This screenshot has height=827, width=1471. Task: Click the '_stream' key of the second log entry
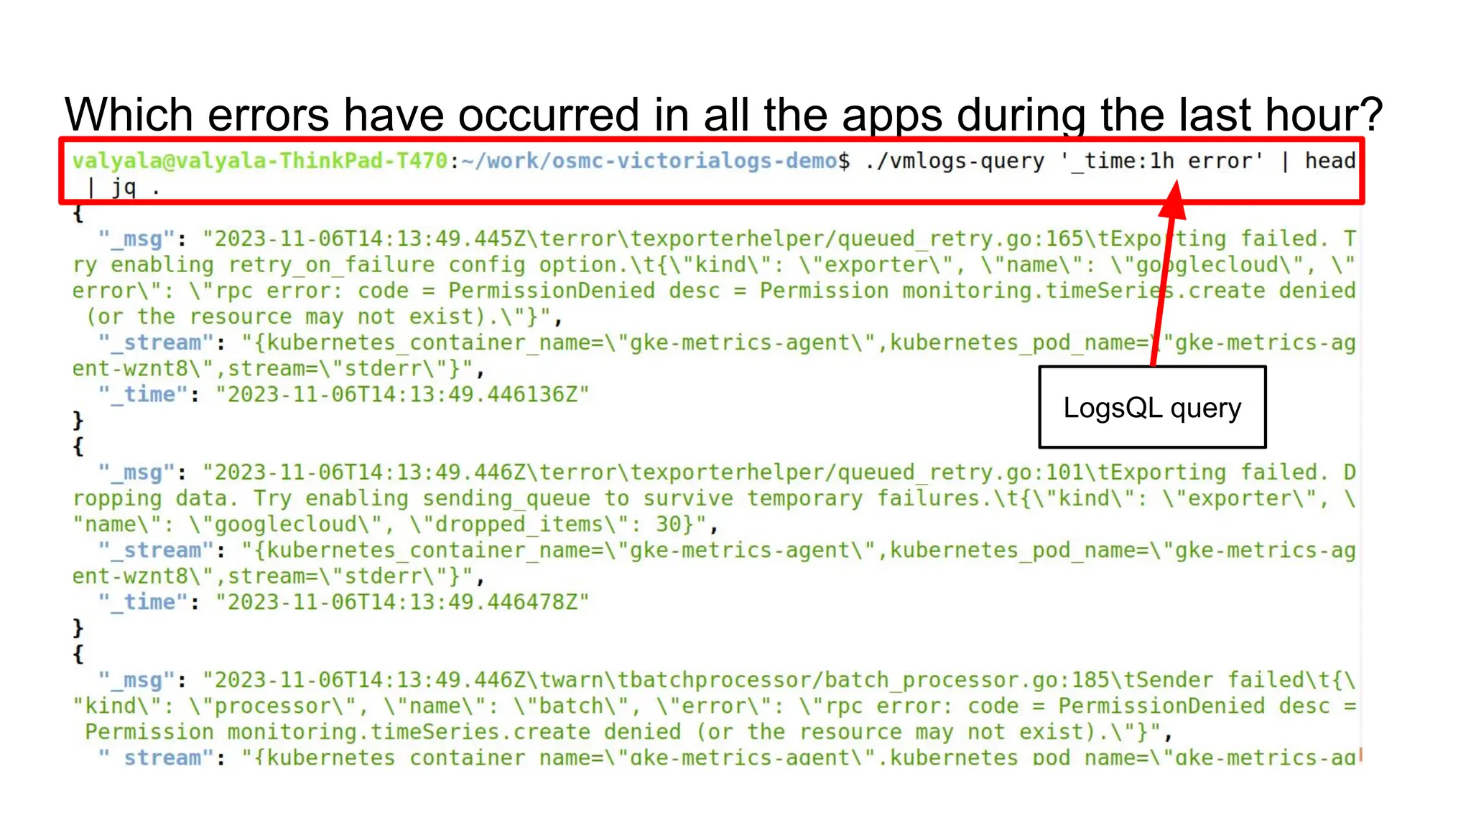pos(156,550)
